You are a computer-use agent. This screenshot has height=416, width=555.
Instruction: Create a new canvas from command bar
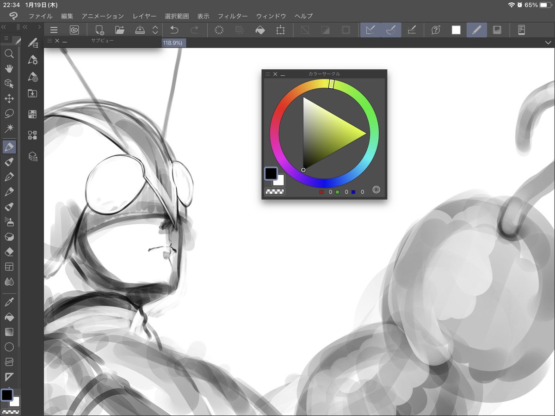(x=99, y=30)
